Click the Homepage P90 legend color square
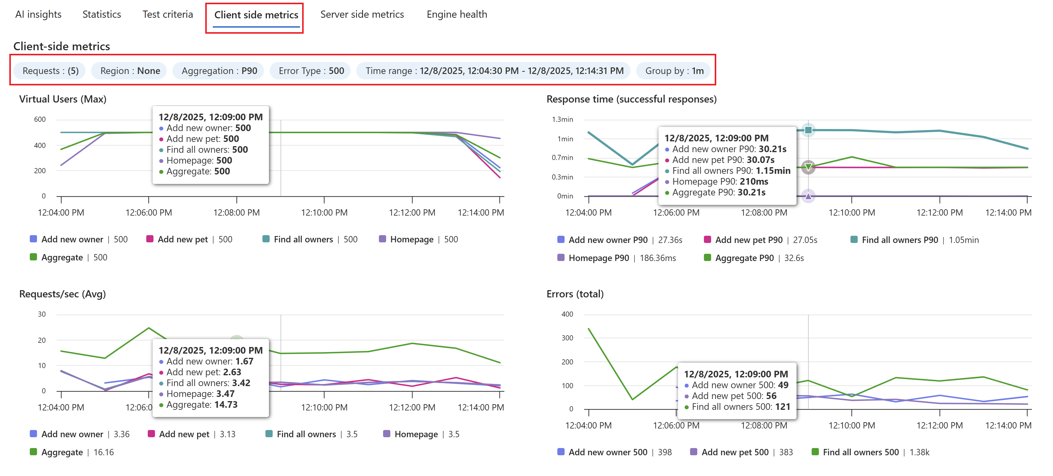The image size is (1053, 476). pyautogui.click(x=561, y=258)
